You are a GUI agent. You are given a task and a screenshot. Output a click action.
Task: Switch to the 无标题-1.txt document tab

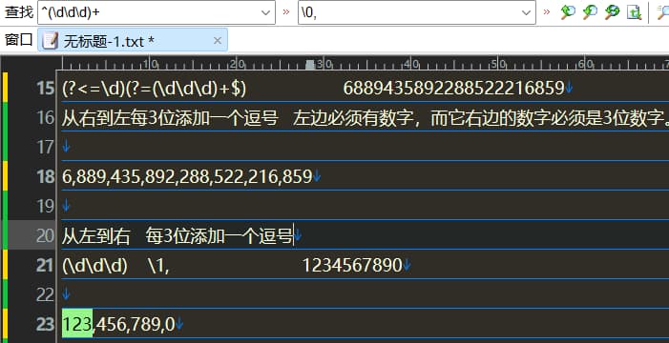tap(133, 40)
